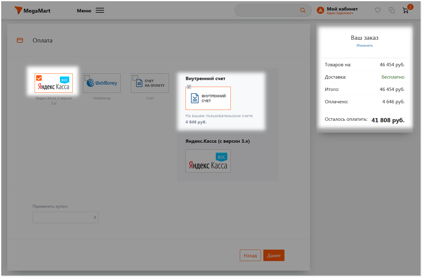Click the Адам Адамович user name
The image size is (422, 277).
(340, 13)
